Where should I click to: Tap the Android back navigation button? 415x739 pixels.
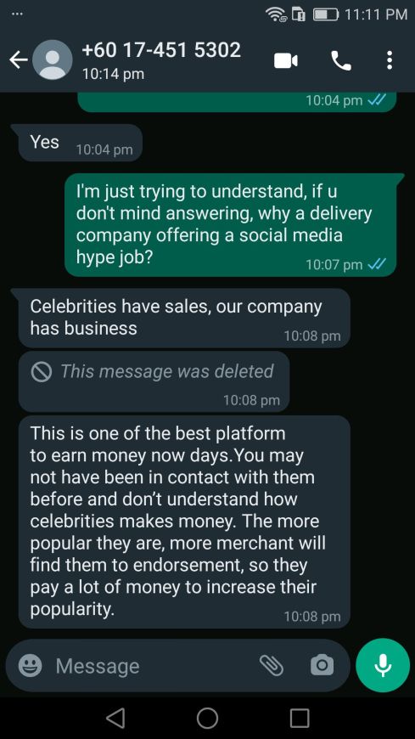[116, 719]
